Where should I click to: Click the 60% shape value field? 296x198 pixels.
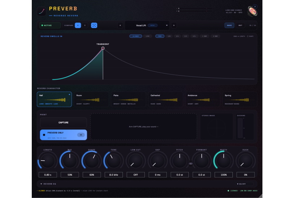point(92,175)
